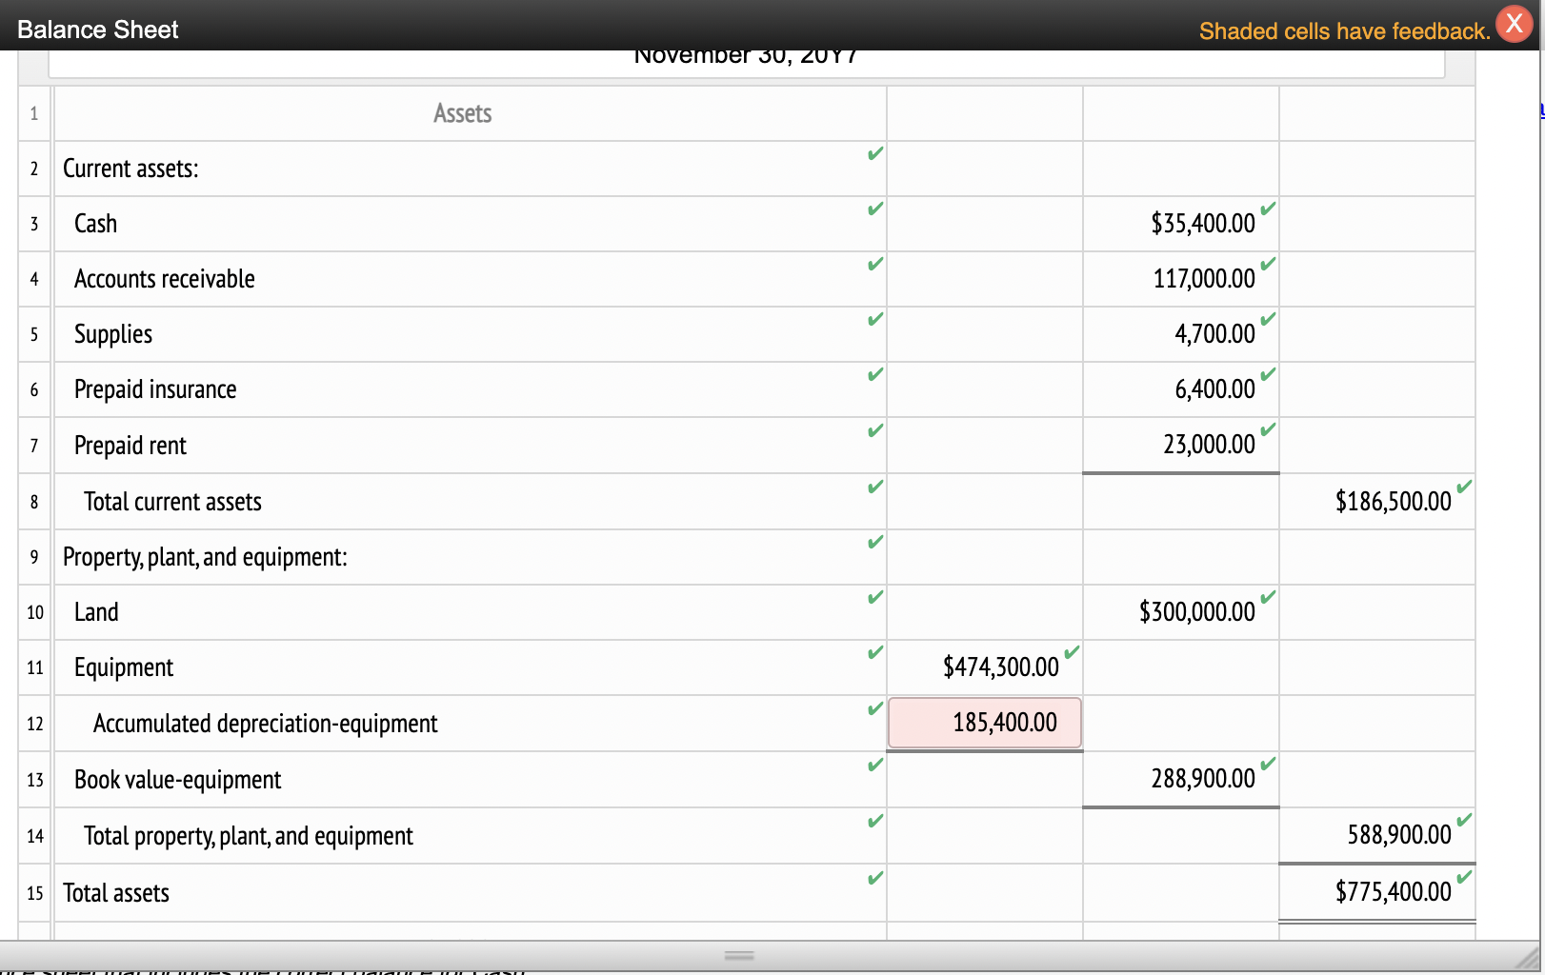Viewport: 1545px width, 975px height.
Task: Select Total property, plant, and equipment label
Action: tap(248, 836)
